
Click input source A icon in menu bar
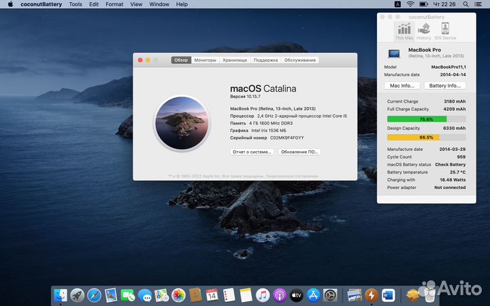point(397,4)
